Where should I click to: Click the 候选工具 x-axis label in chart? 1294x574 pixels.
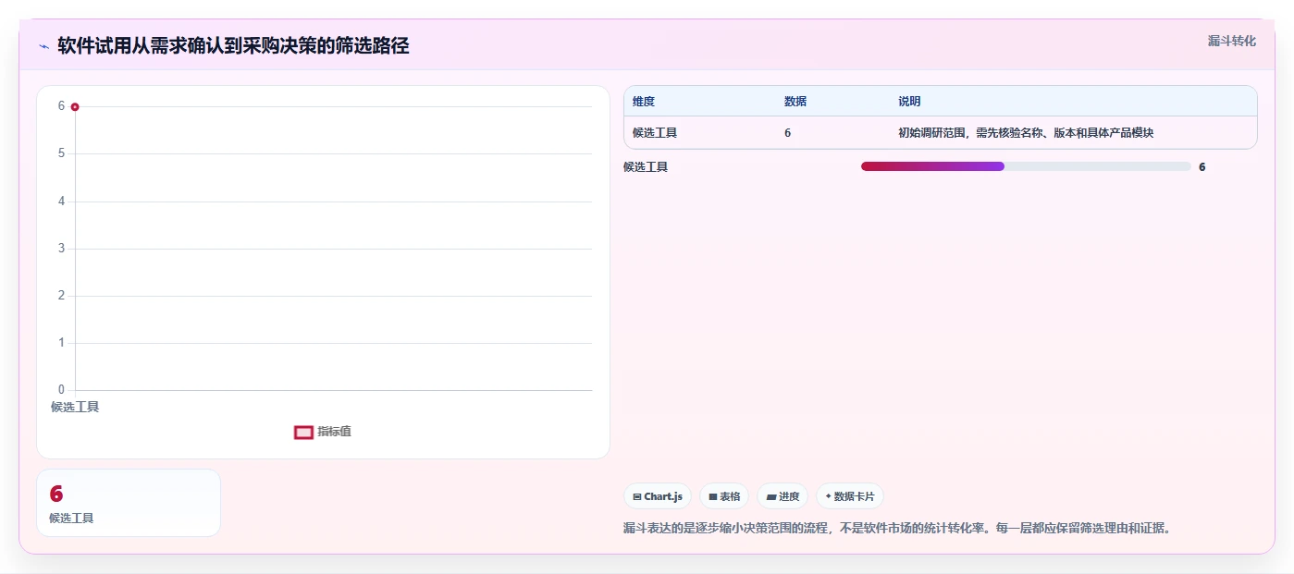tap(75, 407)
